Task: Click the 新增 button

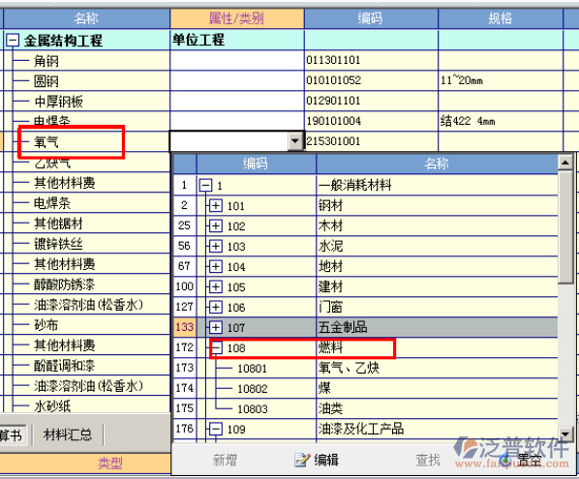Action: click(225, 461)
